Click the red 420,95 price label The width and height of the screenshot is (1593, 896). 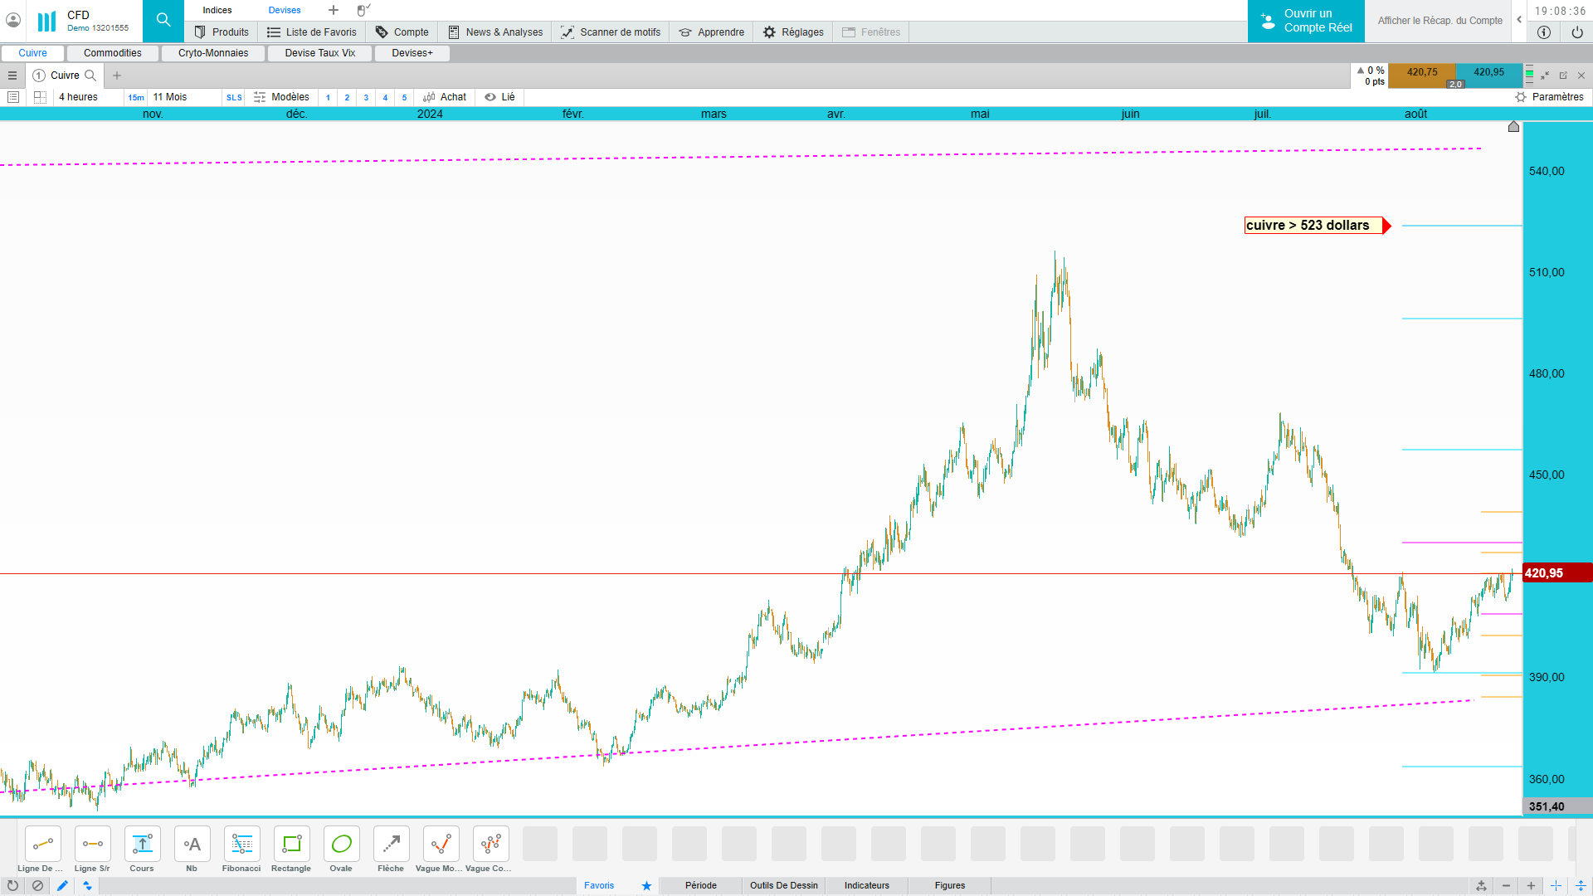(x=1544, y=573)
